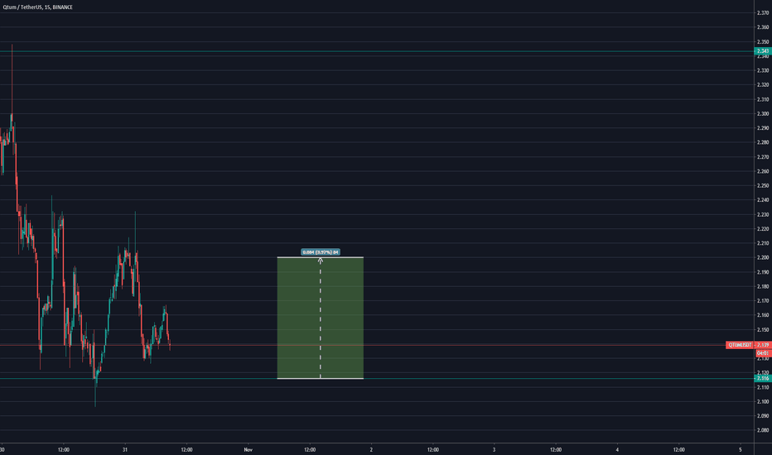The height and width of the screenshot is (455, 772).
Task: Click the 2 date label on the time axis
Action: [x=371, y=449]
